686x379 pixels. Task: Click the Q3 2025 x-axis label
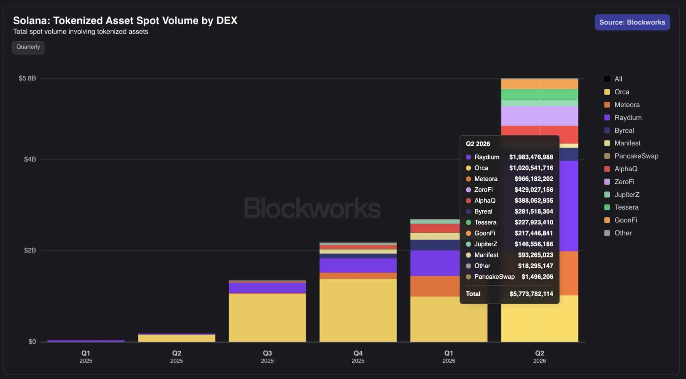(267, 357)
